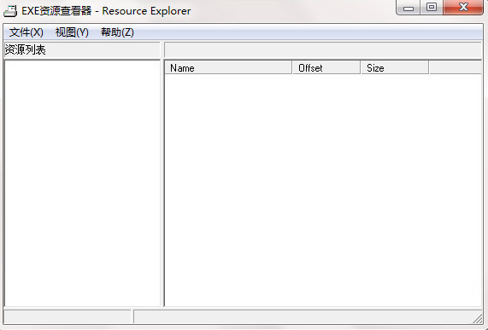Click the app icon in title bar

coord(10,11)
